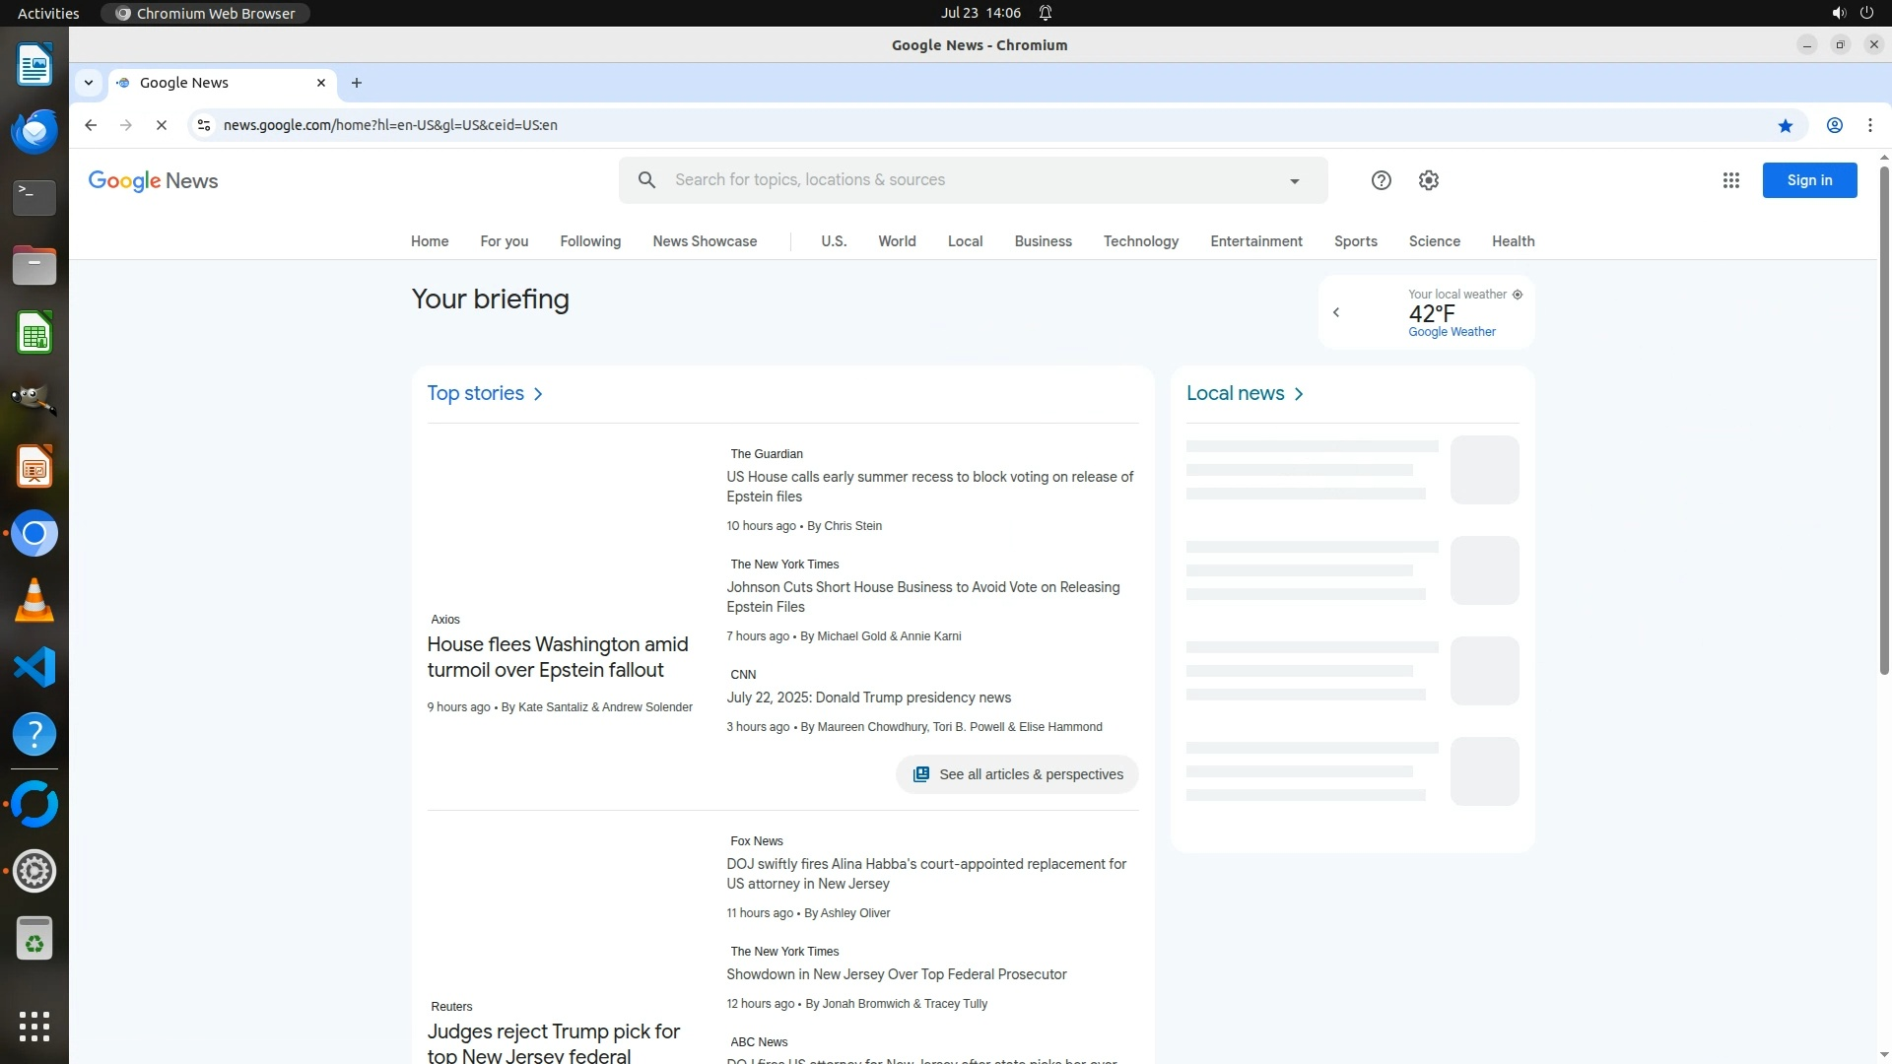Click the Google apps grid icon
This screenshot has height=1064, width=1892.
(1730, 180)
